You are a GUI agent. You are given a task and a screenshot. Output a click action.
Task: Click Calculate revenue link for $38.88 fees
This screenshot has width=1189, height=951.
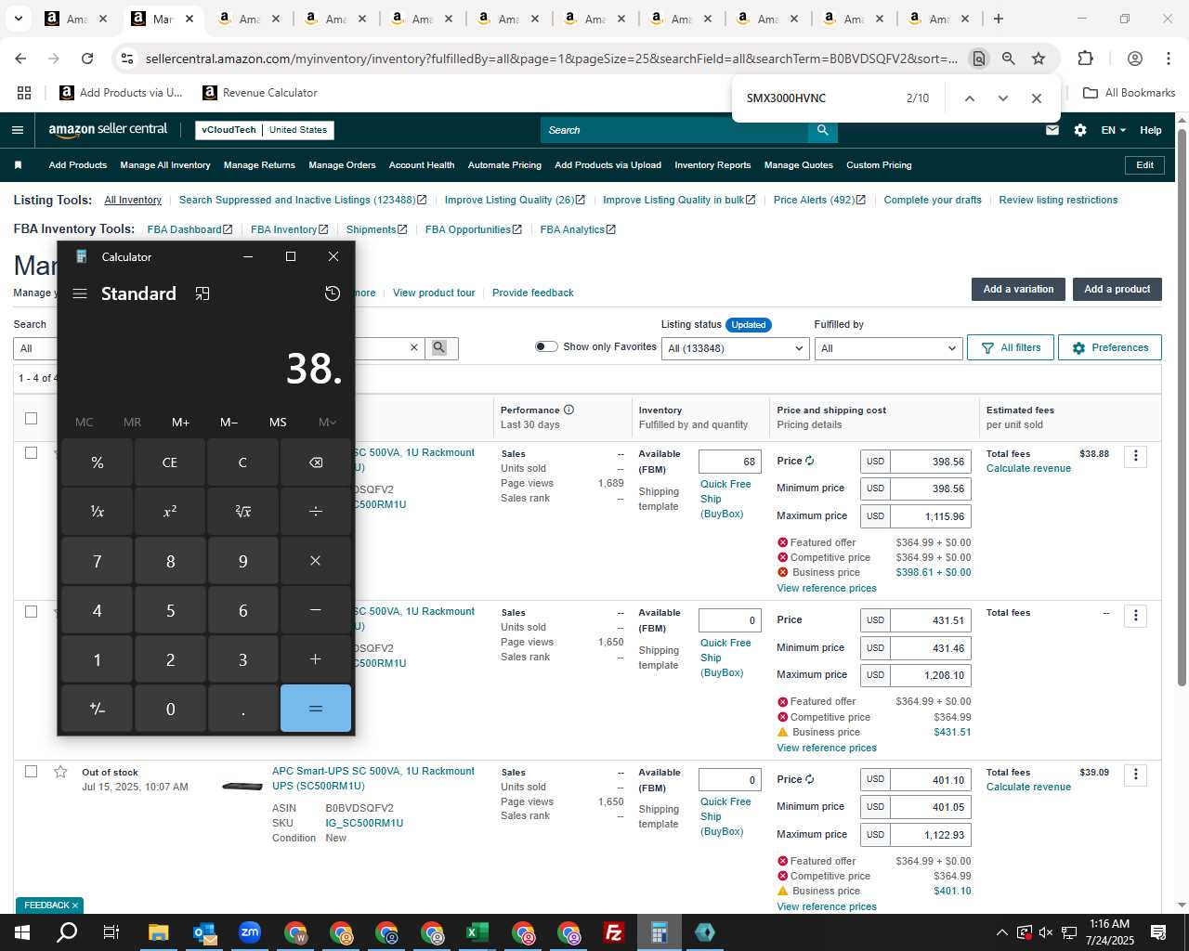[x=1028, y=468]
